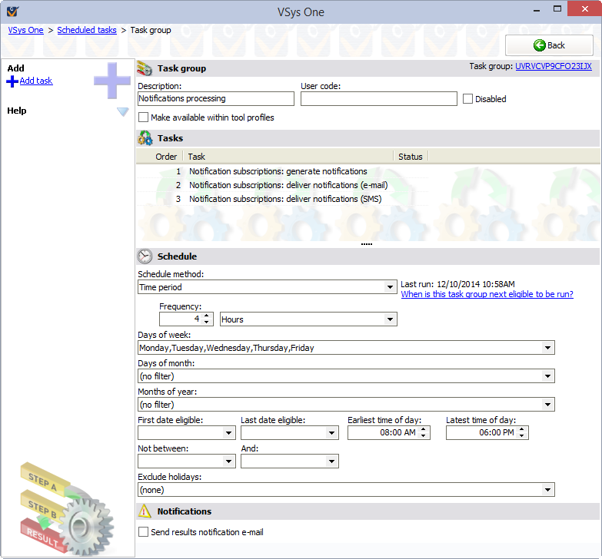Open the Exclude holidays dropdown
Viewport: 602px width, 559px height.
point(547,490)
